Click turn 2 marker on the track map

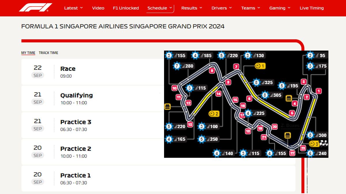(306, 97)
